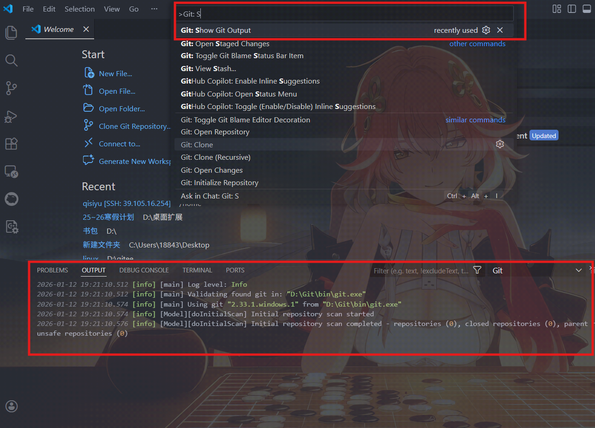This screenshot has width=595, height=428.
Task: Click the output filter funnel icon
Action: click(477, 270)
